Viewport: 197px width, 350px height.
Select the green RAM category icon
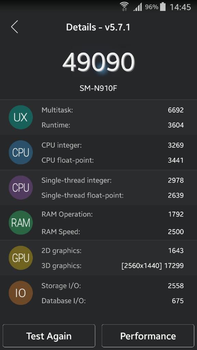(x=21, y=223)
